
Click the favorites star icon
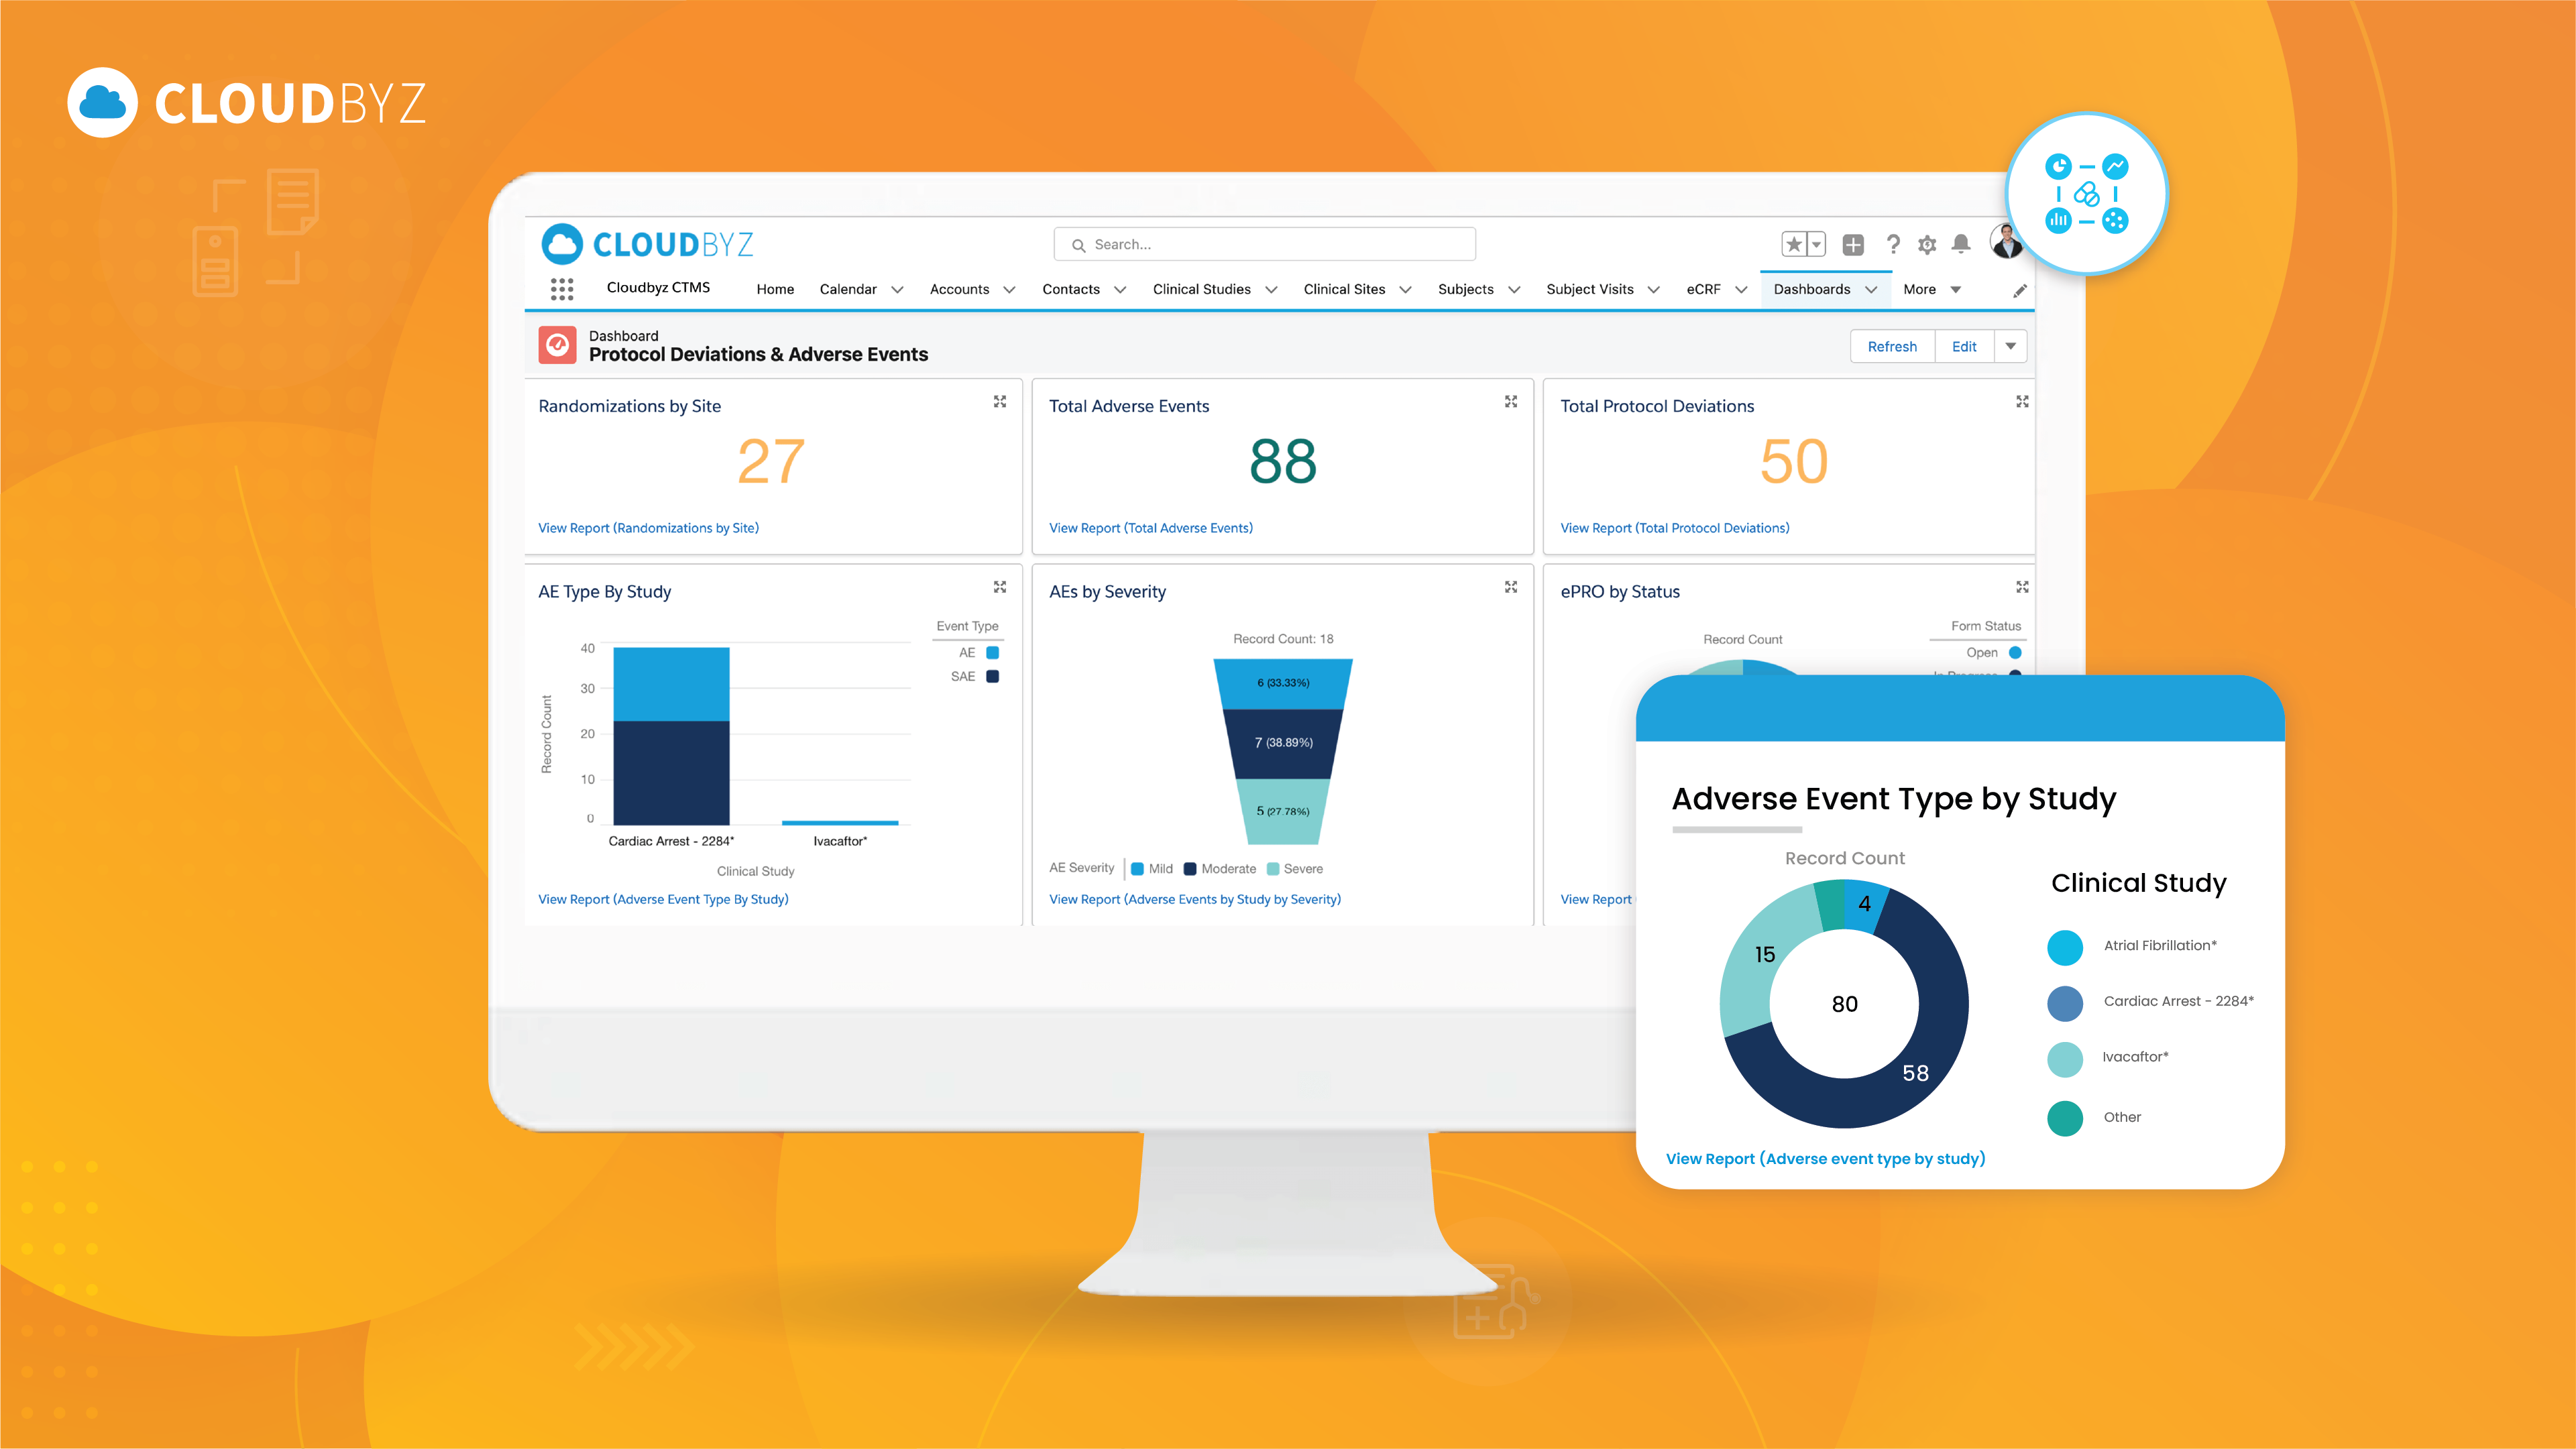coord(1794,244)
